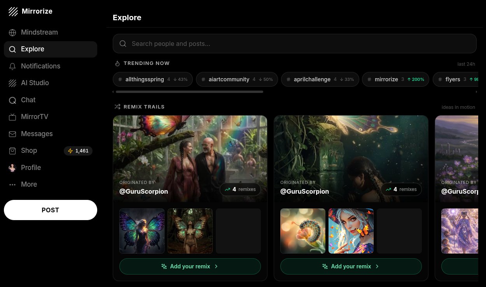
Task: Open the pixel-art girl with butterfly thumbnail
Action: (351, 231)
